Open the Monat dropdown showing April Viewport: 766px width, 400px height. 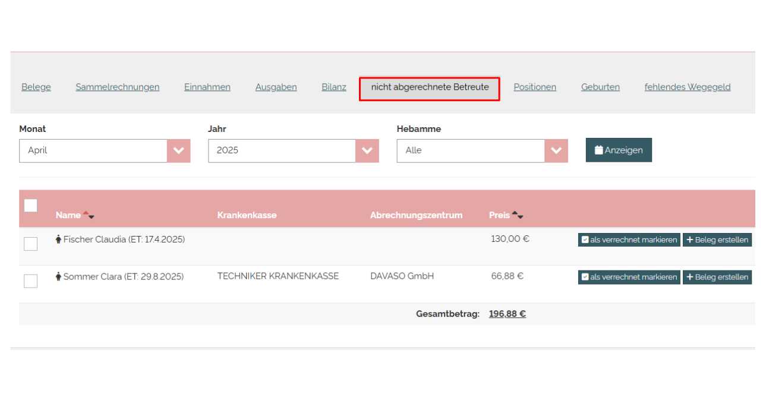105,151
